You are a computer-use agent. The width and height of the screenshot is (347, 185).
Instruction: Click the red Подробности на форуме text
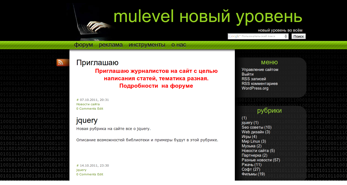click(156, 86)
